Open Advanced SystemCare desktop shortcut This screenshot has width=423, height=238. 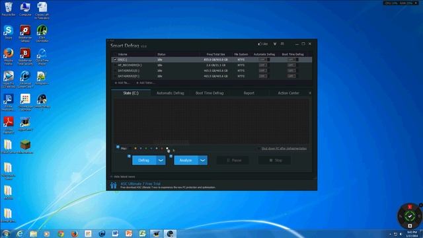(25, 79)
